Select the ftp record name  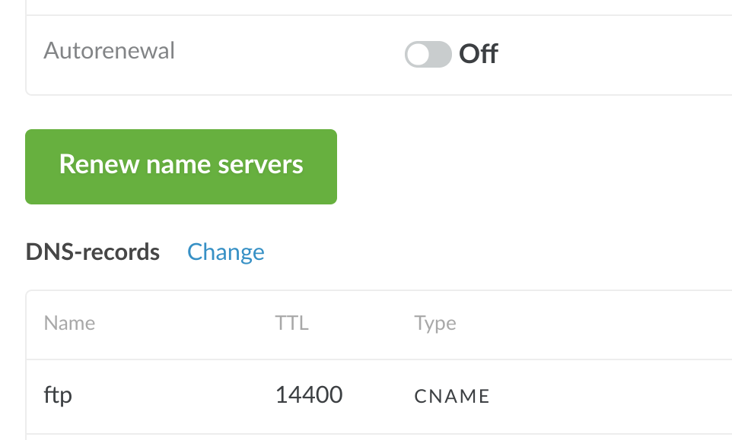(x=58, y=395)
